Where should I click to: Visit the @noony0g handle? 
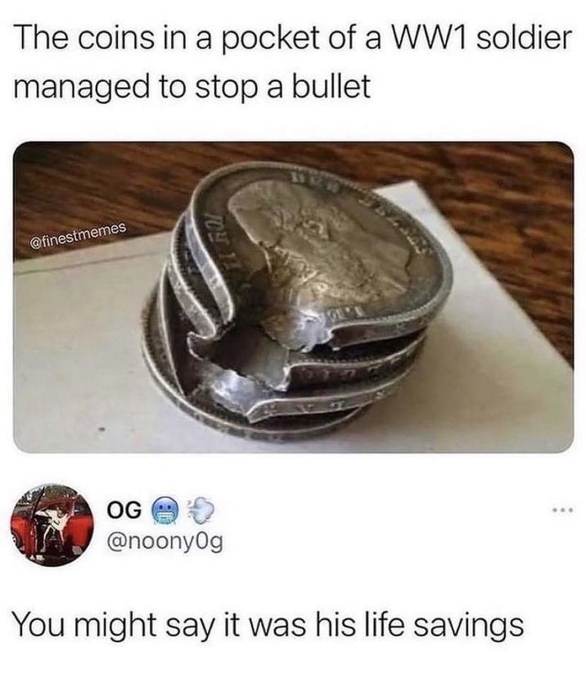(165, 543)
